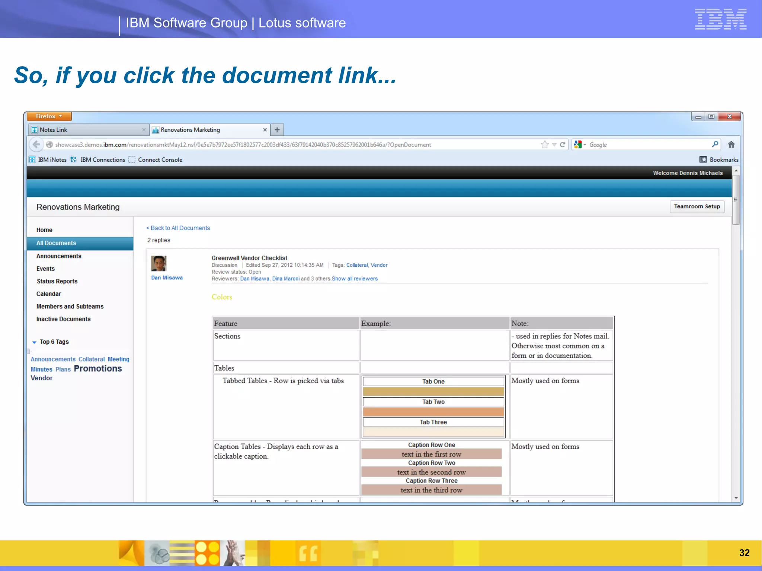Screen dimensions: 762x571
Task: Click the Teamroom Setup button
Action: tap(697, 206)
